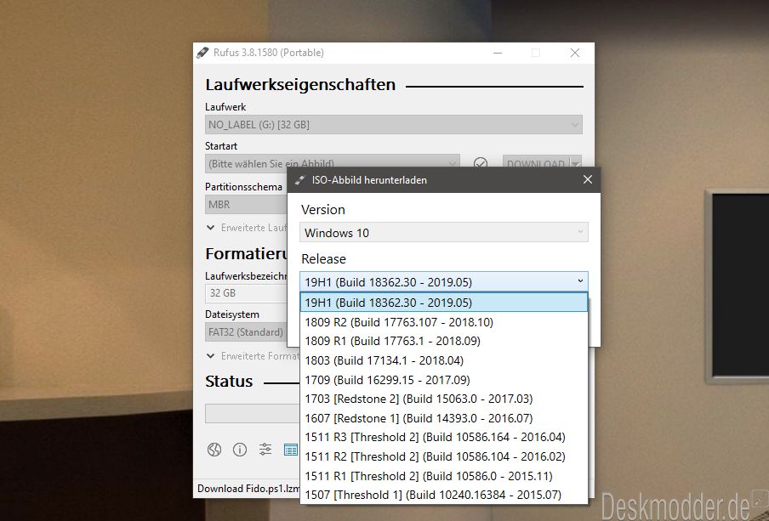Close the ISO-Abbild herunterladen dialog

[x=588, y=180]
